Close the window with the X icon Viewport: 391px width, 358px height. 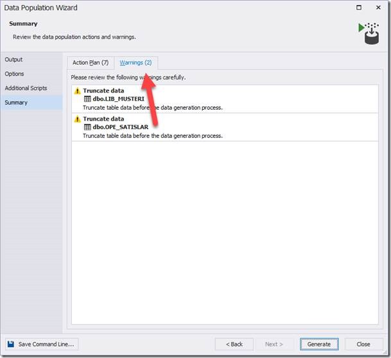(378, 8)
